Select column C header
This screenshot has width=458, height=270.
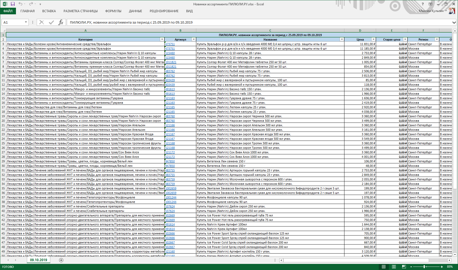click(270, 31)
